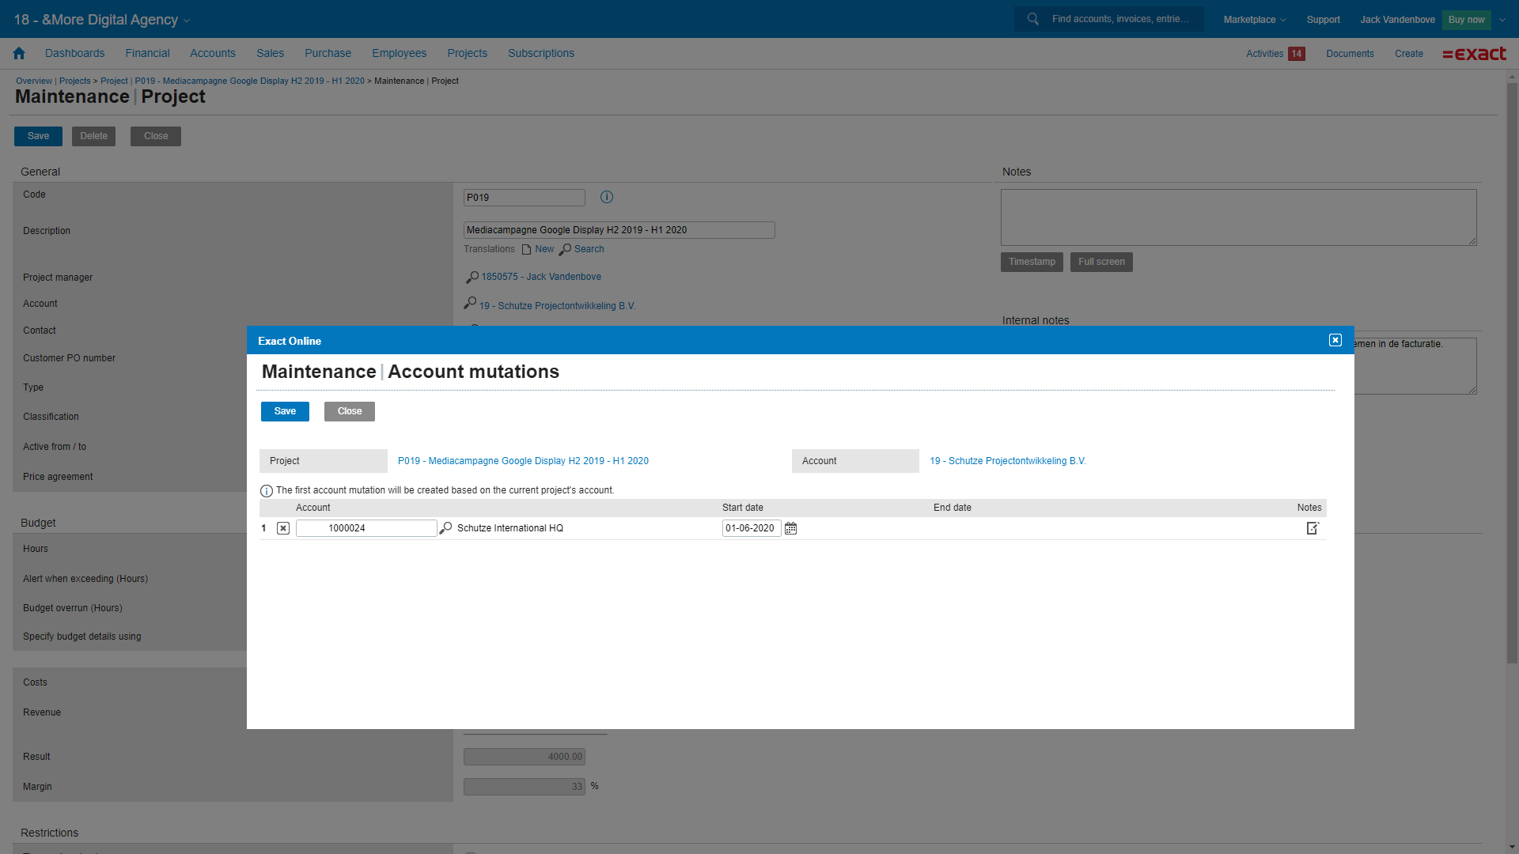Click New translation link
This screenshot has width=1519, height=854.
[x=544, y=249]
